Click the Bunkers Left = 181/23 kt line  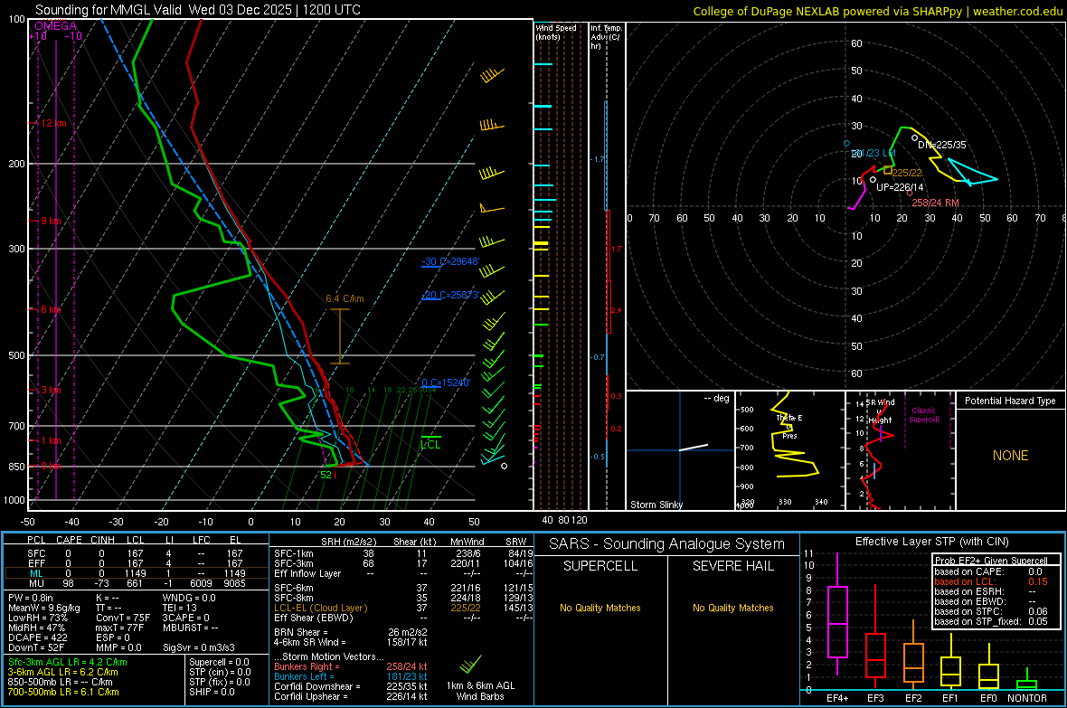click(351, 676)
